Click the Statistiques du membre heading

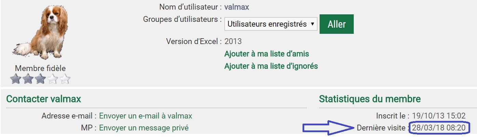(x=370, y=99)
